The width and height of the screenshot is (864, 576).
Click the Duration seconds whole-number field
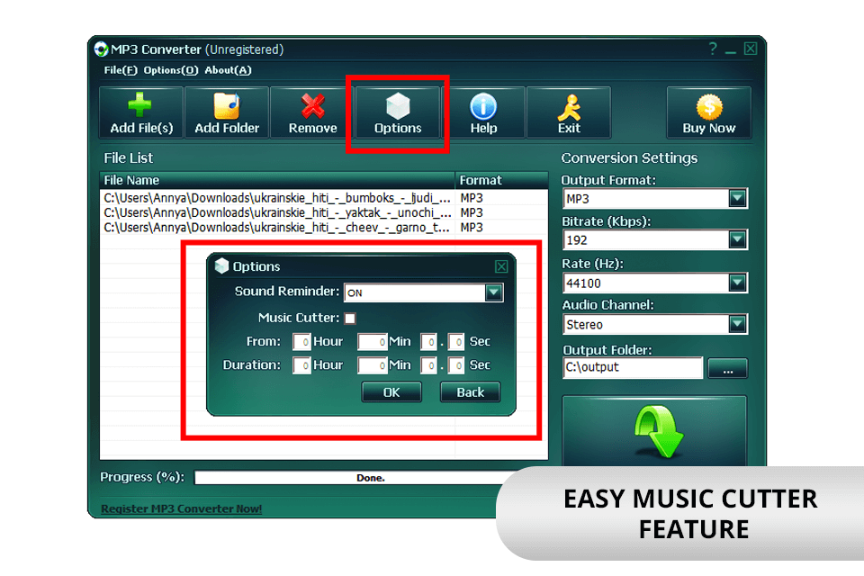coord(428,364)
